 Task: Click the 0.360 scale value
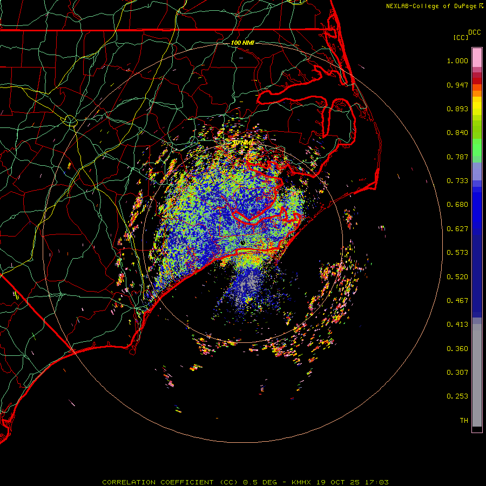pos(457,349)
